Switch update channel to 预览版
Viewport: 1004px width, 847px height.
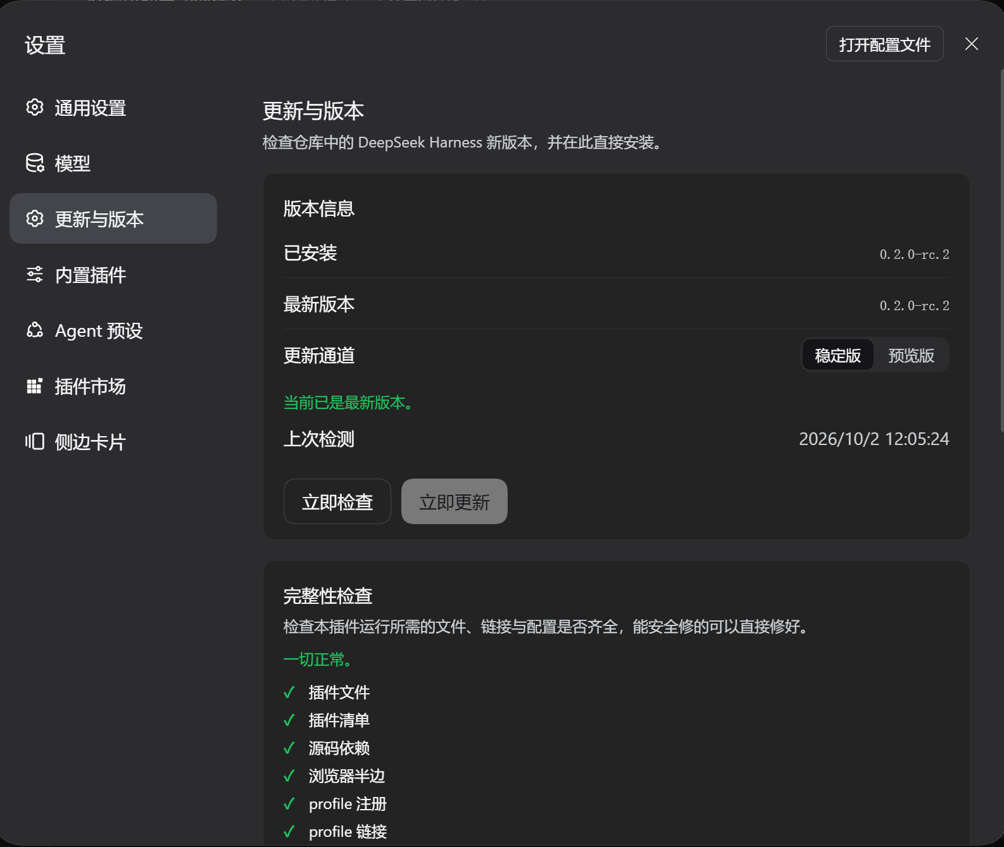tap(912, 355)
